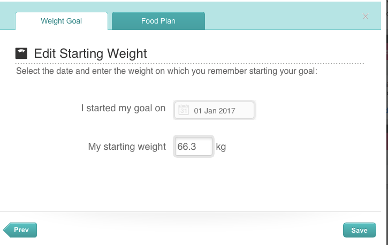Click the instruction text about selecting the date
Viewport: 388px width, 245px height.
[x=167, y=71]
